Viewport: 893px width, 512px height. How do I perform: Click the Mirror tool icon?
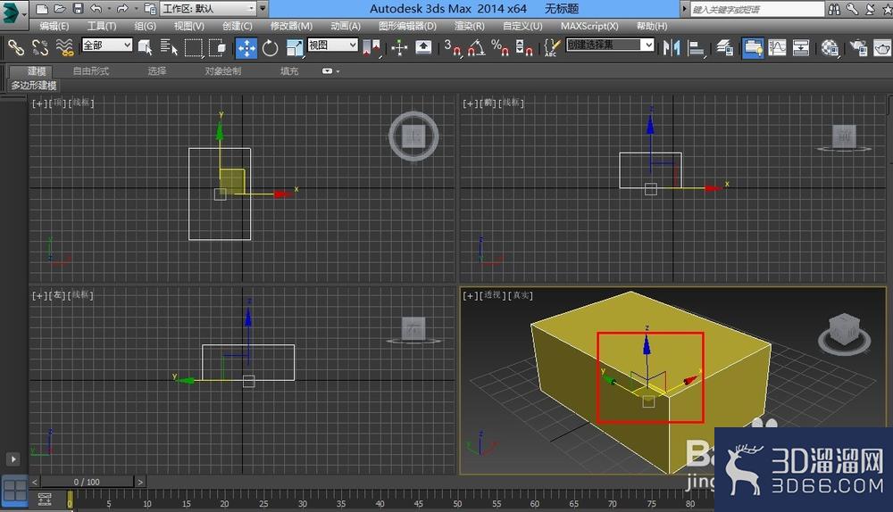coord(672,48)
